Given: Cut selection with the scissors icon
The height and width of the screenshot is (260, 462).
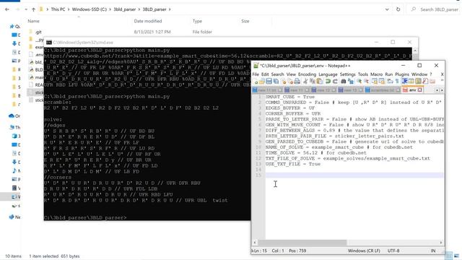Looking at the screenshot, I should pos(305,82).
